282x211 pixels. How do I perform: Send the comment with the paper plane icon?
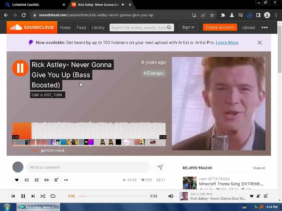160,167
